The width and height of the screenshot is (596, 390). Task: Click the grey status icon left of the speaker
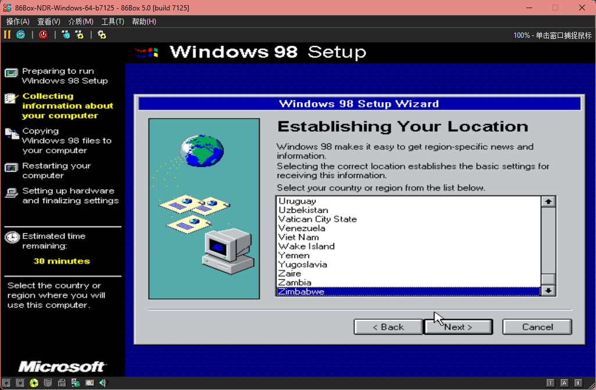[x=89, y=383]
